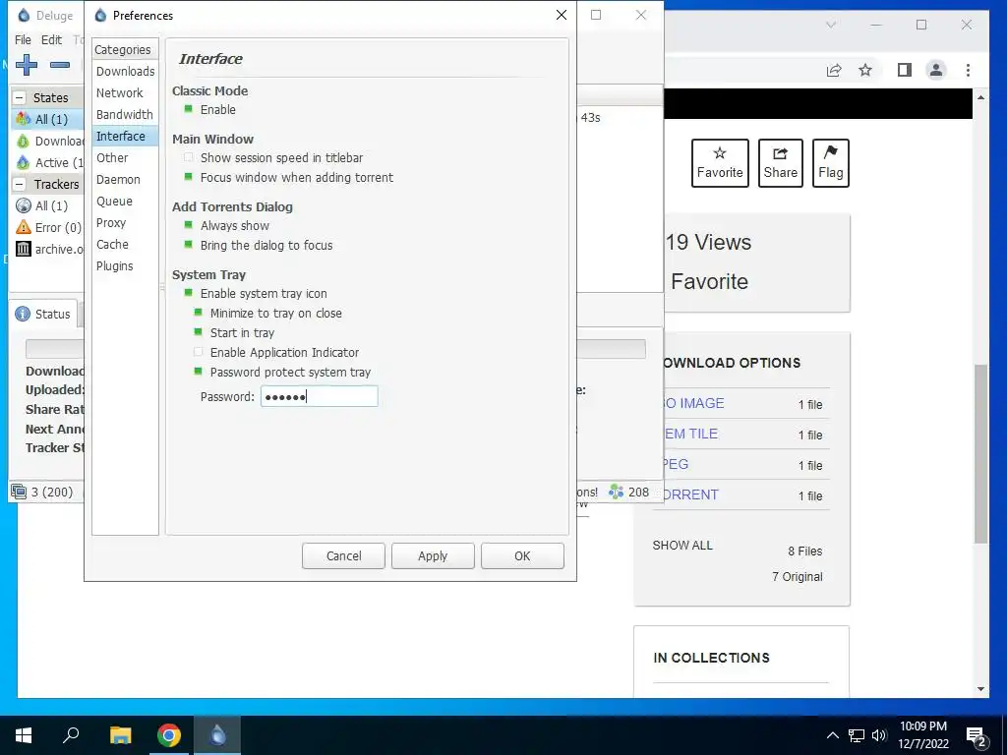1007x755 pixels.
Task: Select the All (1) states filter icon
Action: click(x=24, y=119)
